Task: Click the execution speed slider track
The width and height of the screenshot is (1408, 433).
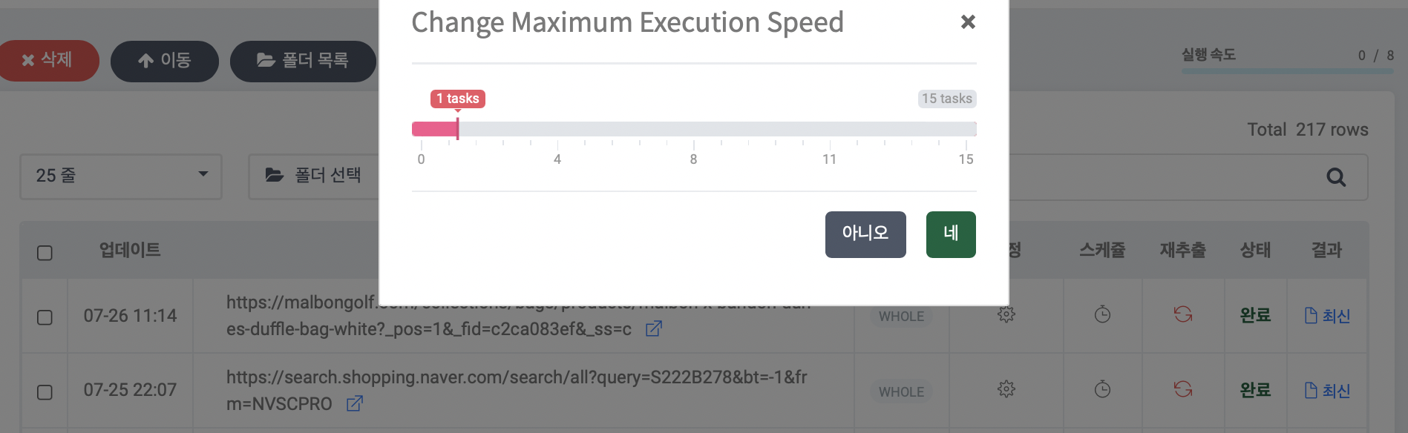Action: 693,129
